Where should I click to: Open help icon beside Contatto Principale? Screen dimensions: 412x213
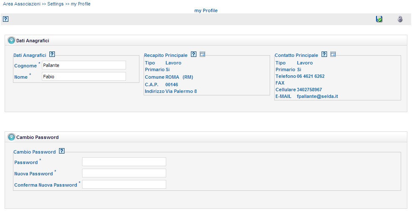tap(324, 54)
